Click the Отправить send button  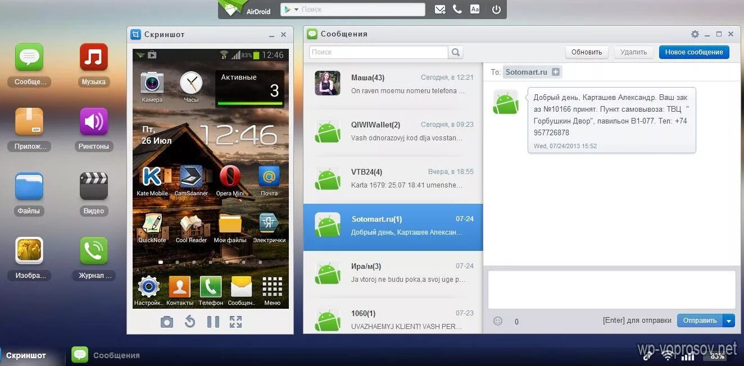700,321
